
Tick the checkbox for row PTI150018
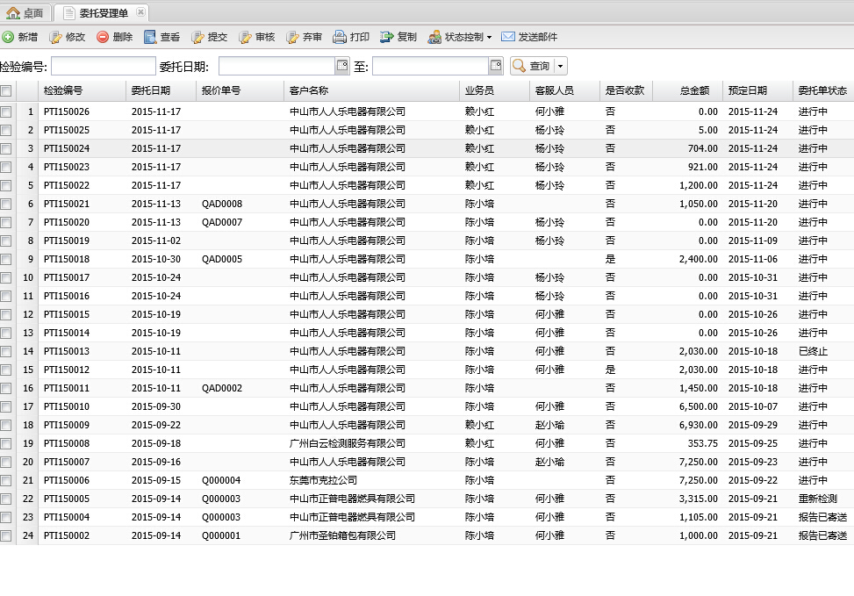click(x=6, y=259)
